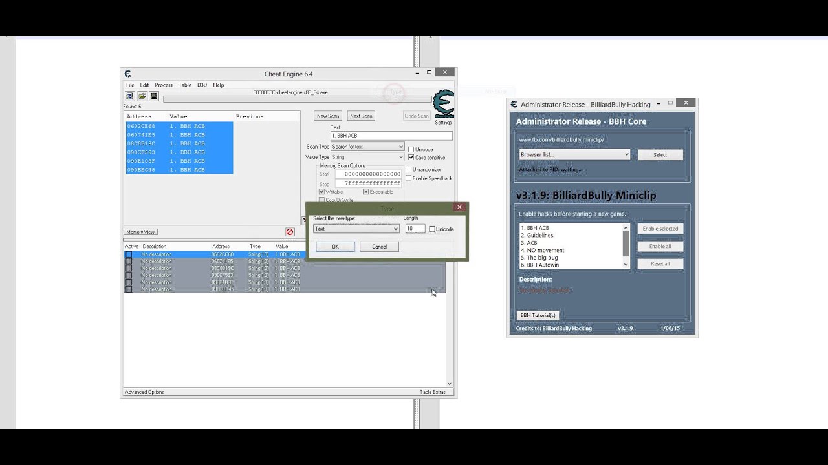This screenshot has width=828, height=465.
Task: Toggle Active box of the 0602CE68 table row
Action: (128, 254)
